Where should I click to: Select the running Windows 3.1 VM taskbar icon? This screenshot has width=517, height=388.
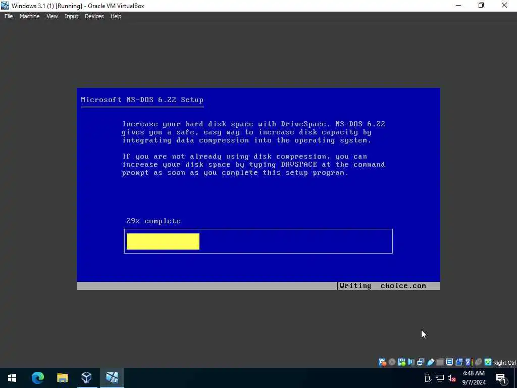tap(112, 378)
